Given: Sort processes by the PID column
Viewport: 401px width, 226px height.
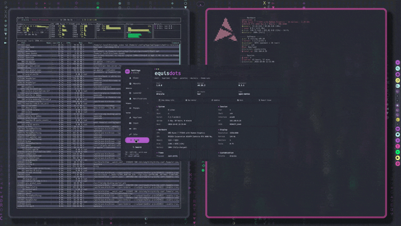Looking at the screenshot, I should 23,43.
